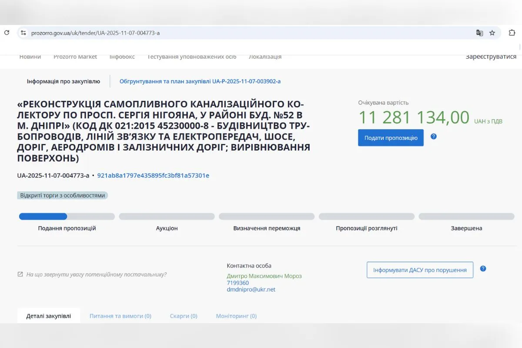Image resolution: width=522 pixels, height=348 pixels.
Task: Click the external-link icon beside supplier advice text
Action: pos(20,274)
